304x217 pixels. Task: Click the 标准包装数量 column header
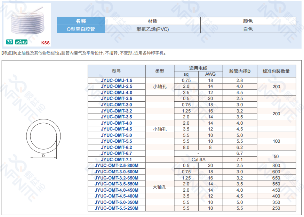tap(276, 71)
